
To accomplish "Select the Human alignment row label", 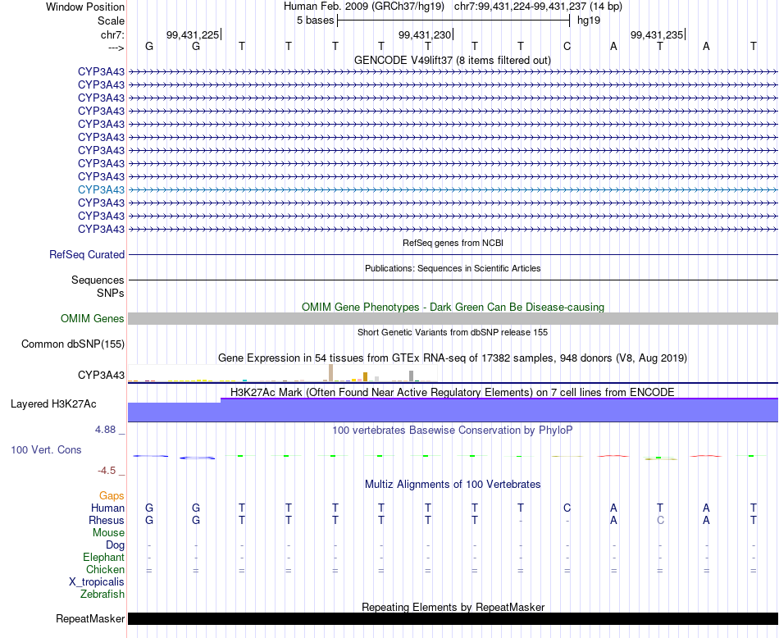I will click(x=107, y=508).
